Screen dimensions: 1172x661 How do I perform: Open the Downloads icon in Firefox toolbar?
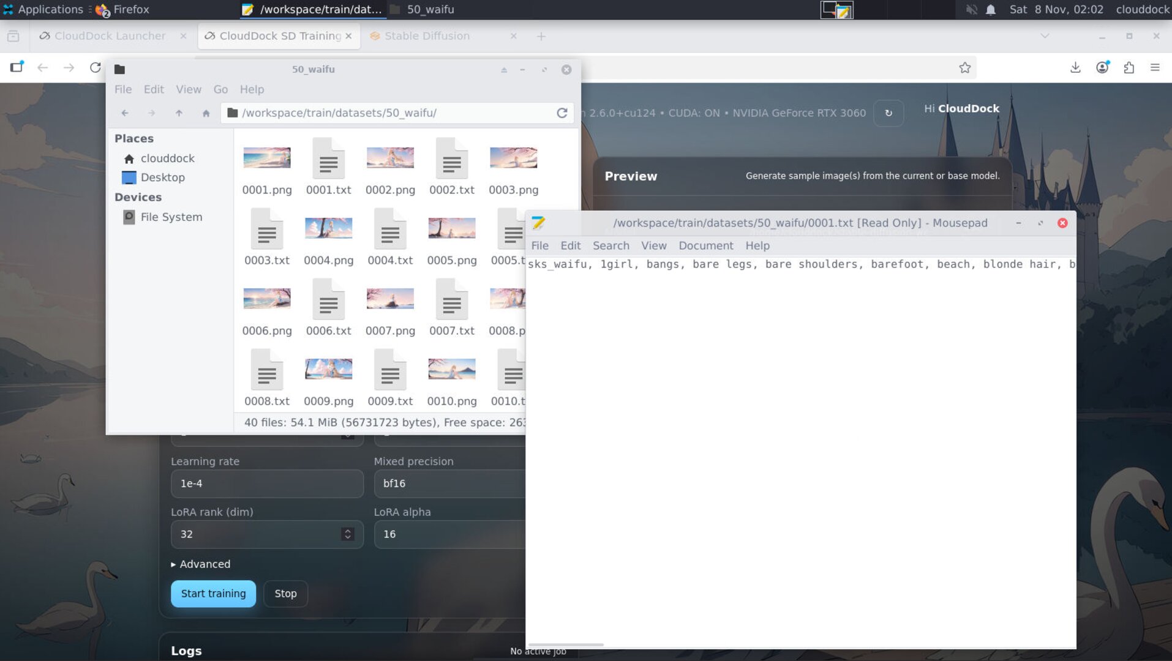click(1075, 67)
